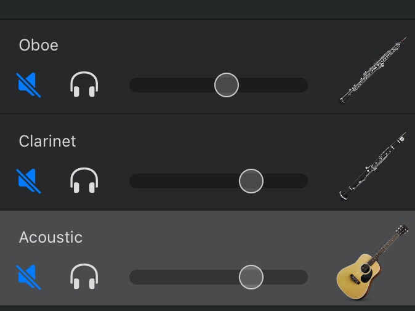The width and height of the screenshot is (415, 311).
Task: Select the Oboe track name
Action: [x=39, y=45]
